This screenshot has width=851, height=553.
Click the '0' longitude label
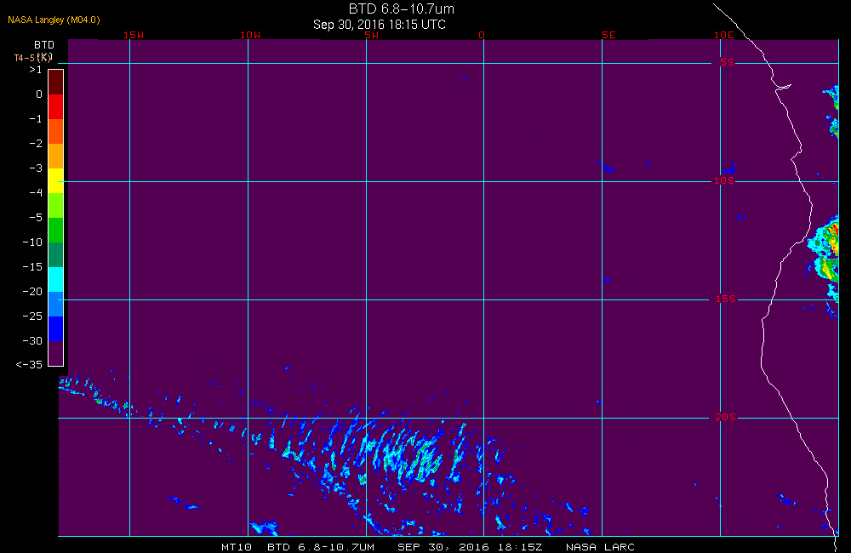pyautogui.click(x=482, y=35)
